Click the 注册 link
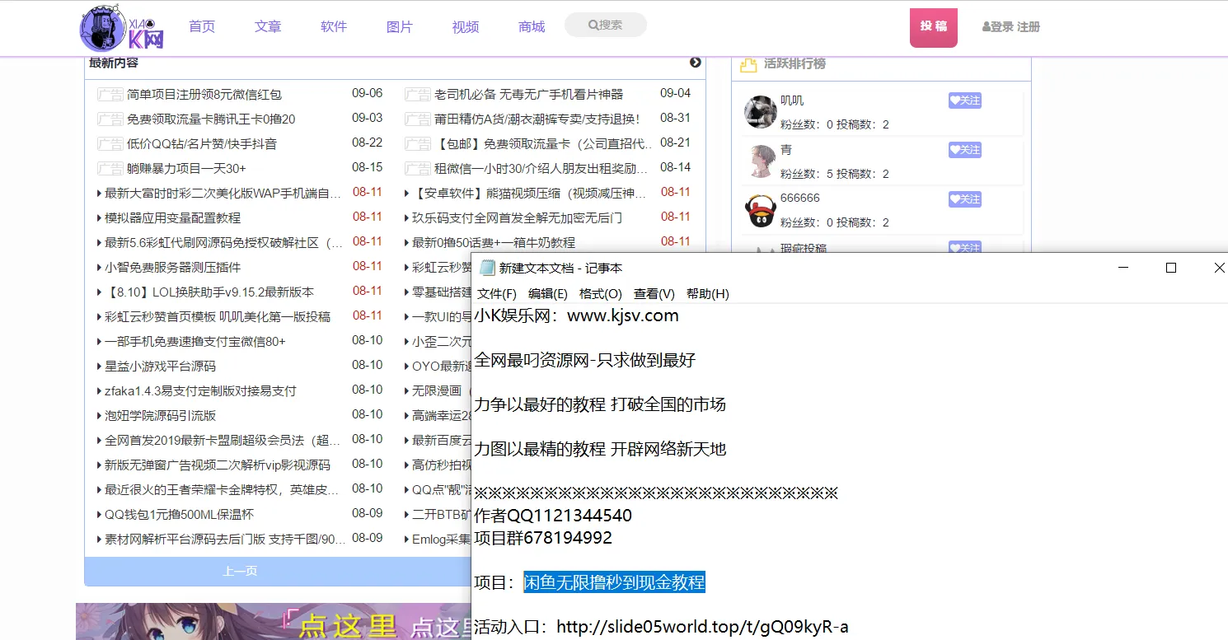 (1029, 26)
